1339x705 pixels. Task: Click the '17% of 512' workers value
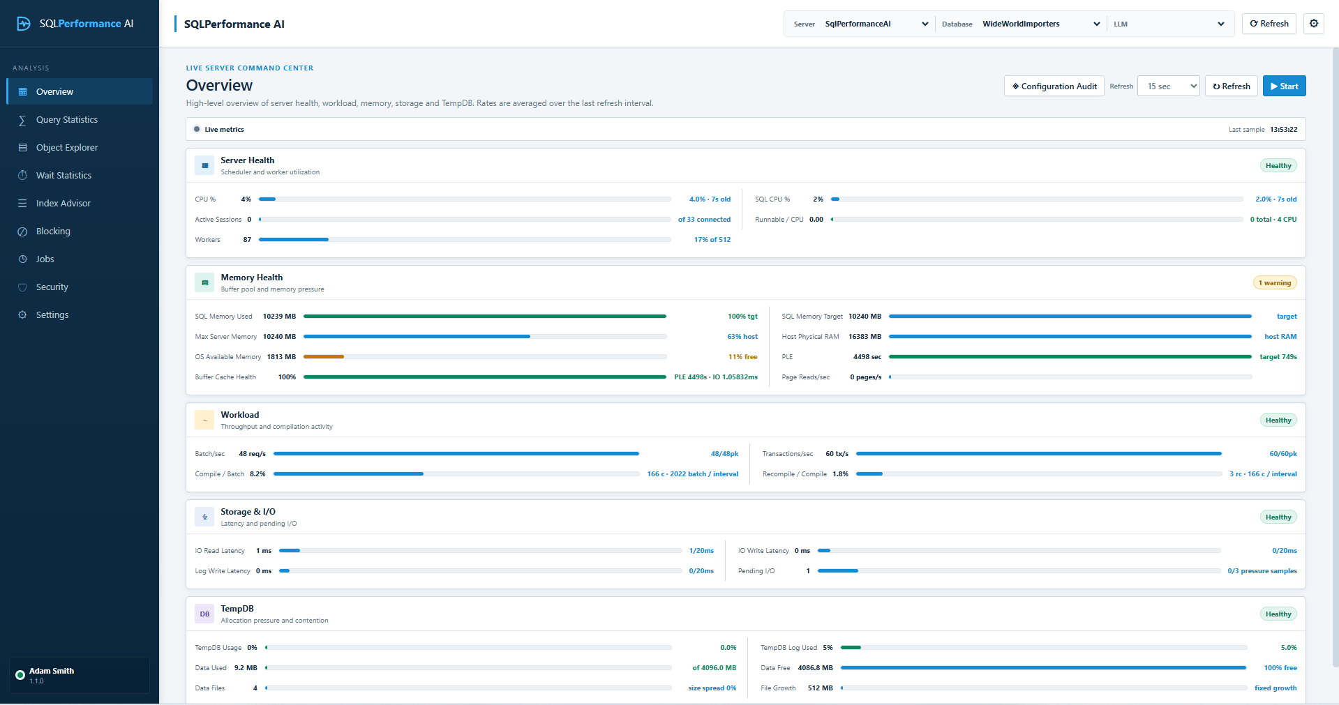pos(712,240)
